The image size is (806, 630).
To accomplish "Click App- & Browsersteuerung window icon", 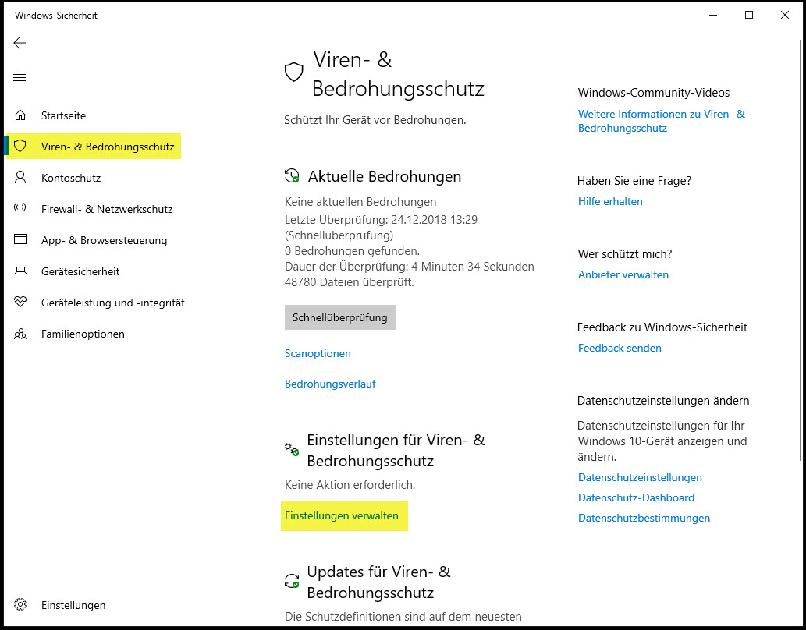I will pyautogui.click(x=20, y=239).
